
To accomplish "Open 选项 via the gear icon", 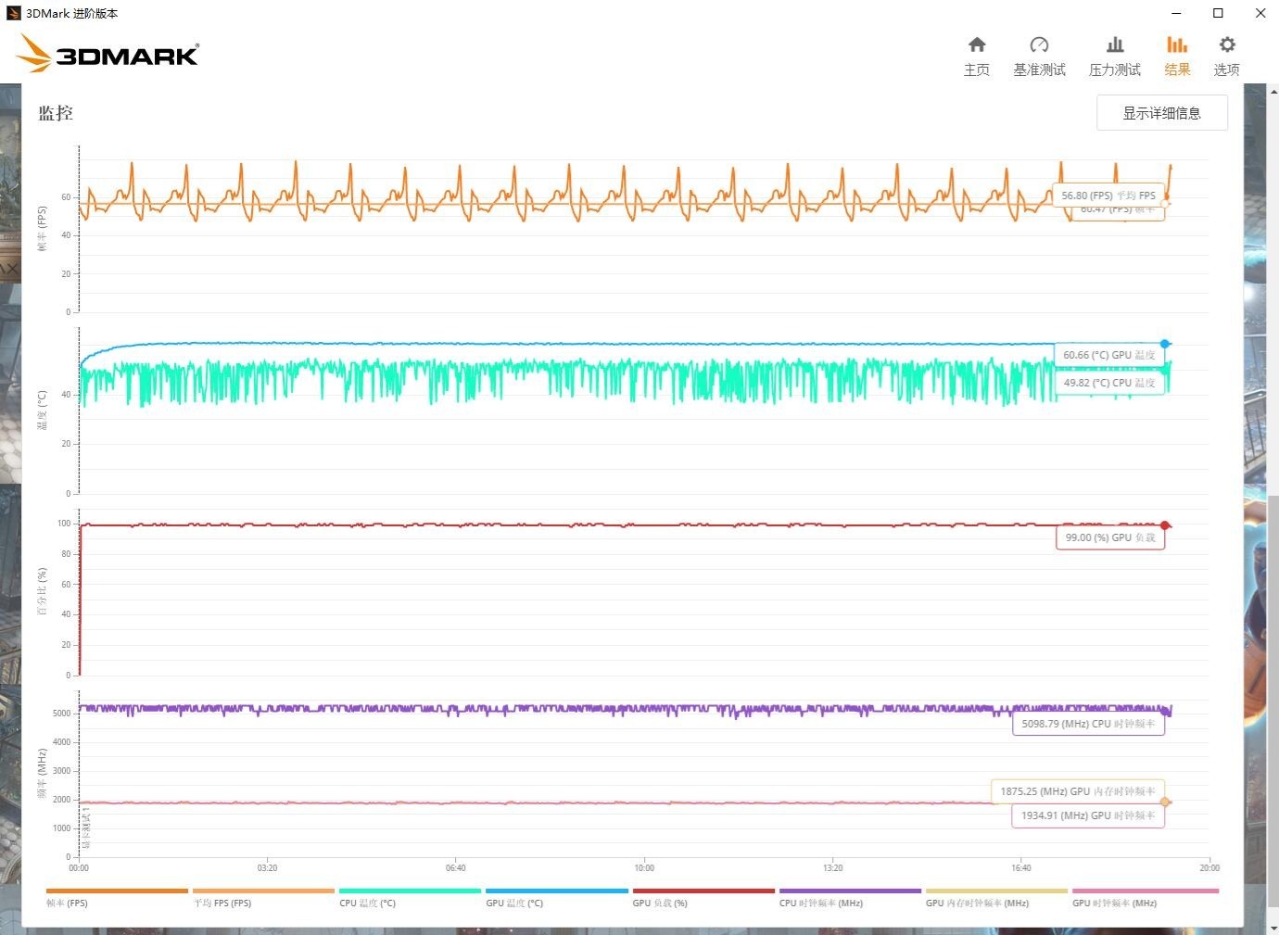I will tap(1226, 45).
